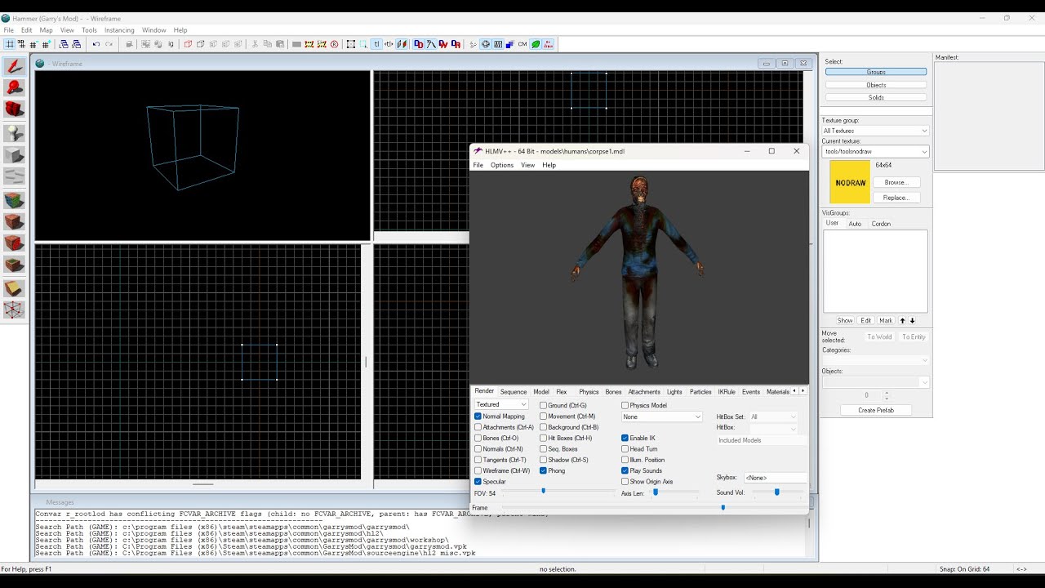This screenshot has height=588, width=1045.
Task: Select the Block tool (gray cube)
Action: 14,155
